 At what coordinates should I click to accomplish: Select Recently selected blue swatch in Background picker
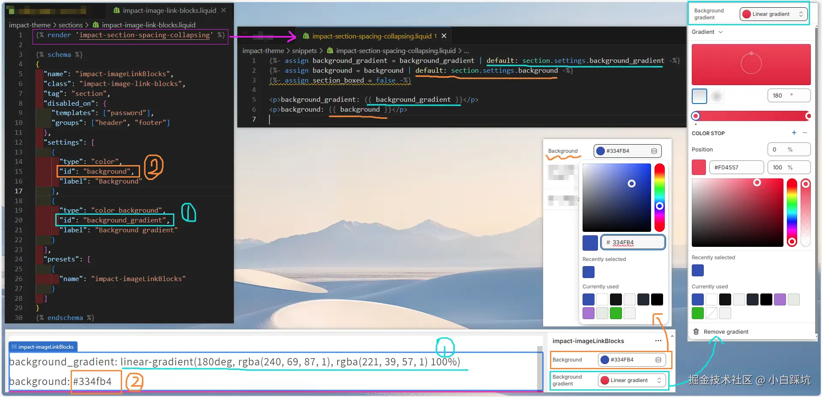589,272
